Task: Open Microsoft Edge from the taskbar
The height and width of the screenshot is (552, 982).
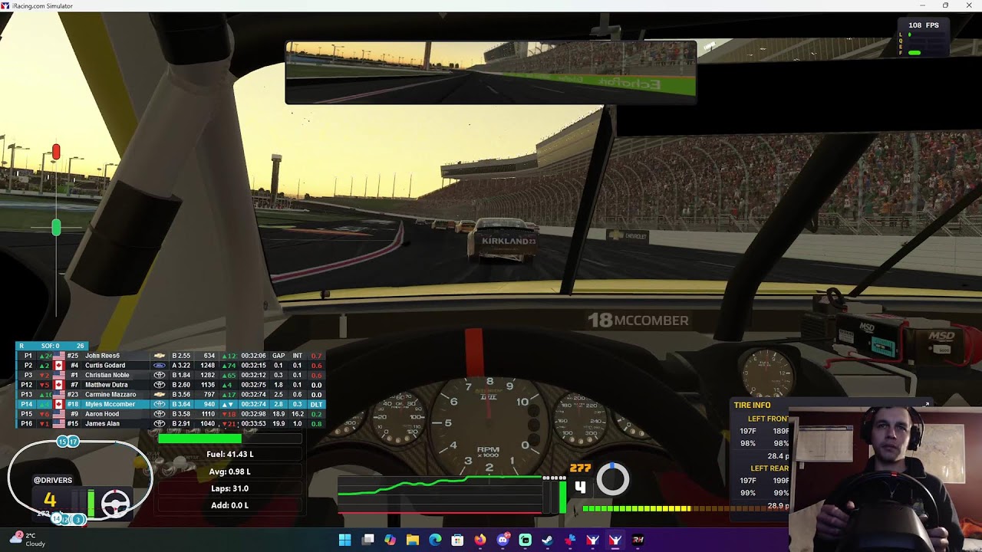Action: coord(435,540)
